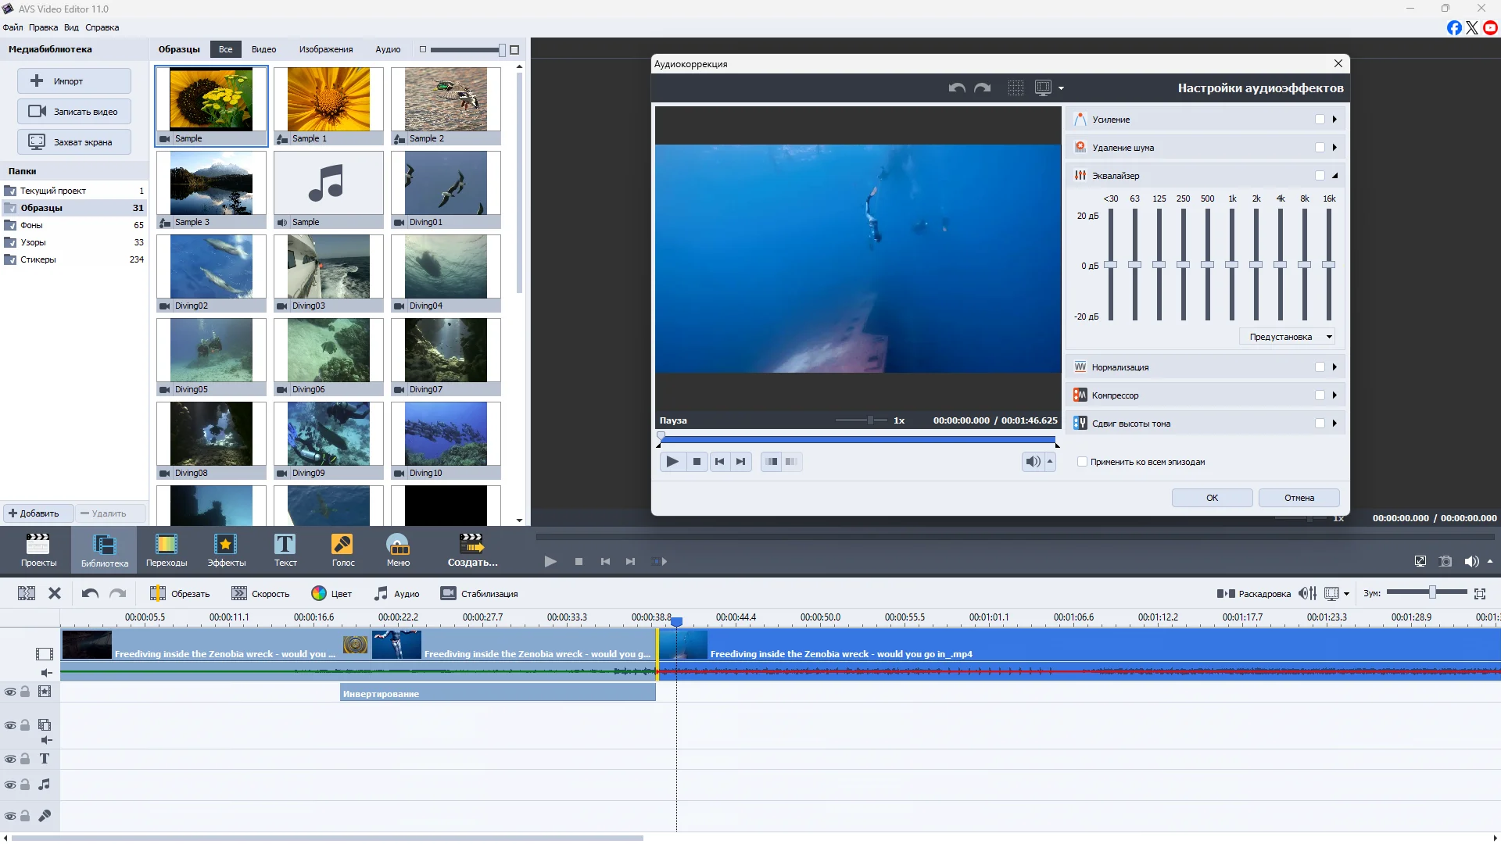Image resolution: width=1501 pixels, height=844 pixels.
Task: Play preview in the audio correction dialog
Action: tap(672, 462)
